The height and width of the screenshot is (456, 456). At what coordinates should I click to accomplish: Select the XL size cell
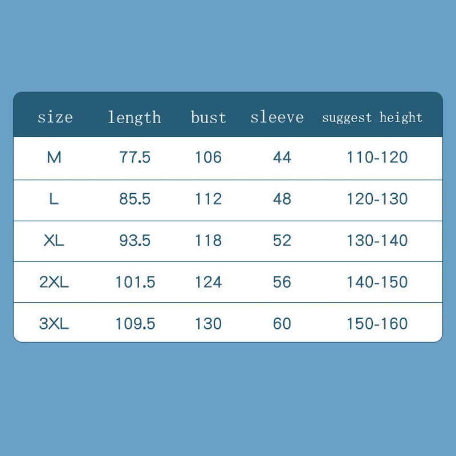(x=54, y=241)
